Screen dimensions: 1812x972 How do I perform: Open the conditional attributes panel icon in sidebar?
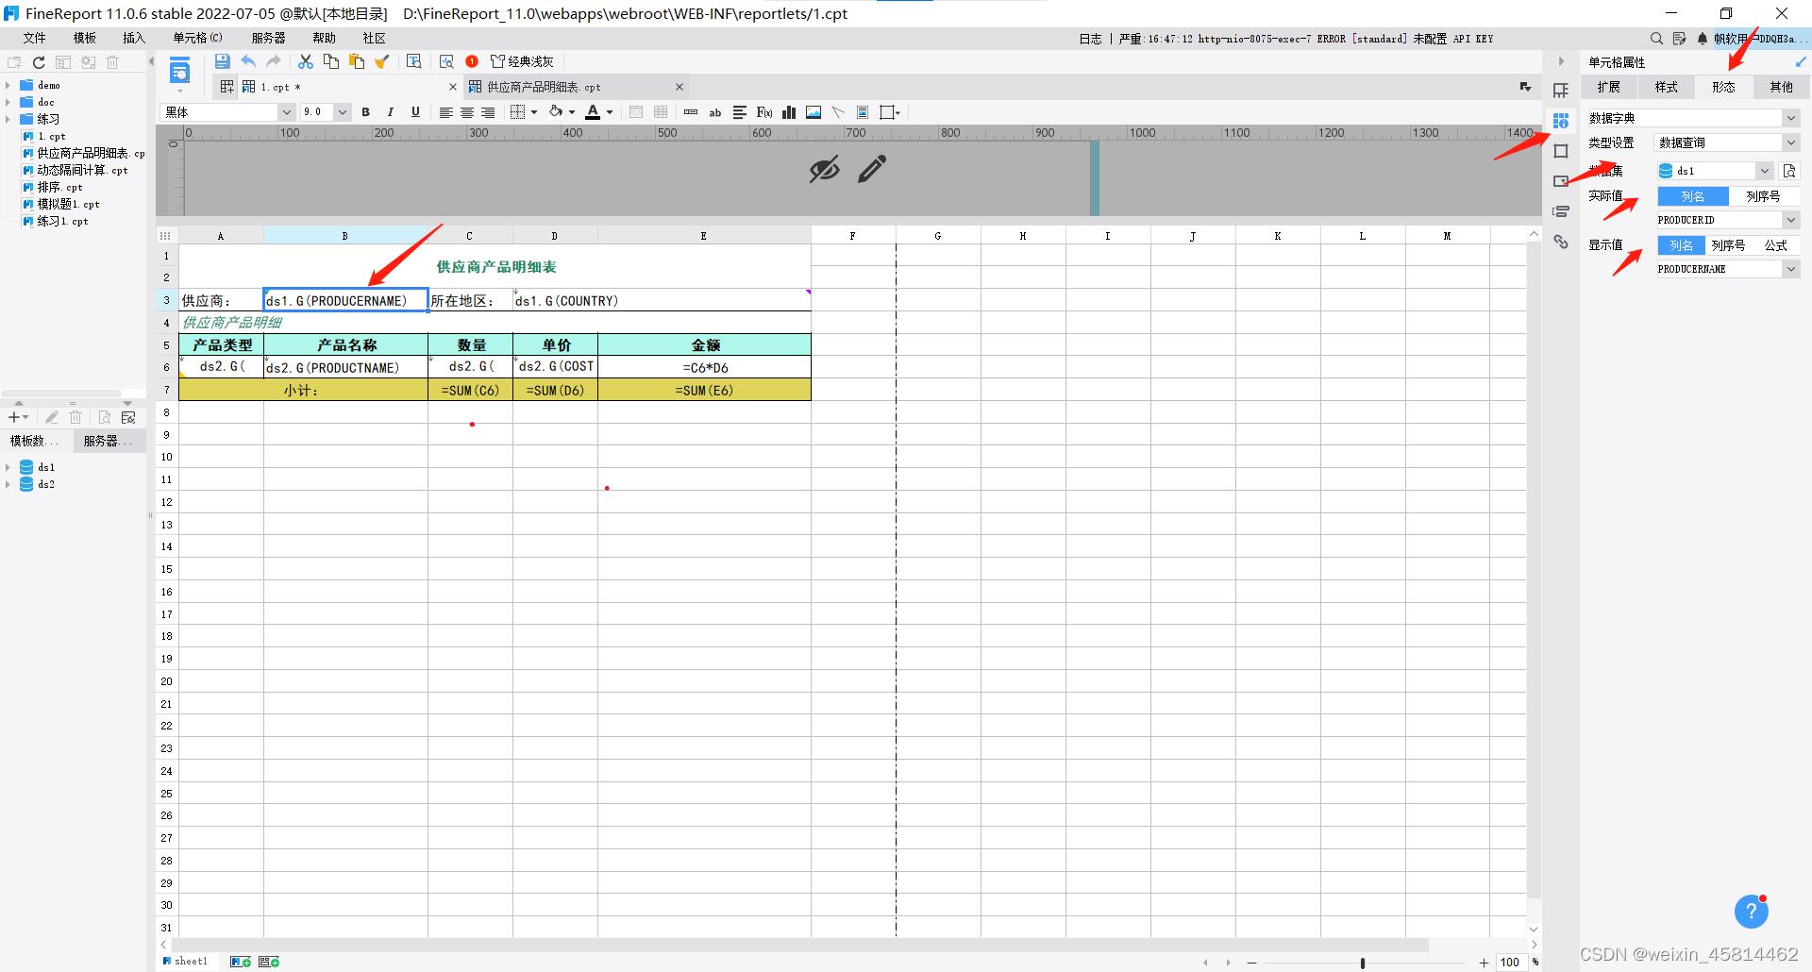point(1561,211)
